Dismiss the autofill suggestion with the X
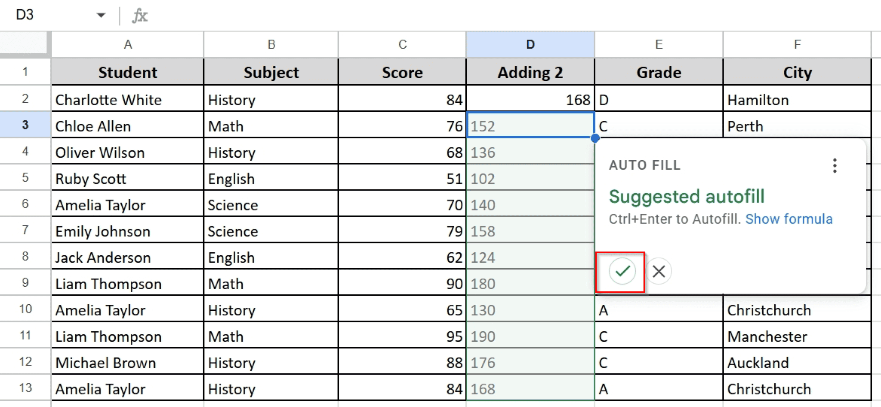This screenshot has height=407, width=881. click(x=659, y=271)
